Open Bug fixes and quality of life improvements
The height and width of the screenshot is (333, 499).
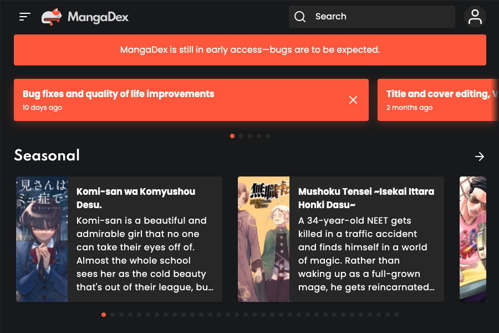(x=119, y=94)
